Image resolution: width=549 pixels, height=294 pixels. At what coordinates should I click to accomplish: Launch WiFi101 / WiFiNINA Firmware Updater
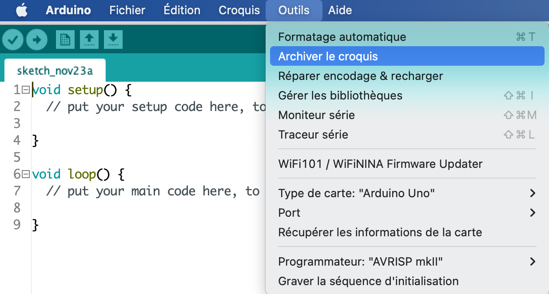tap(407, 164)
